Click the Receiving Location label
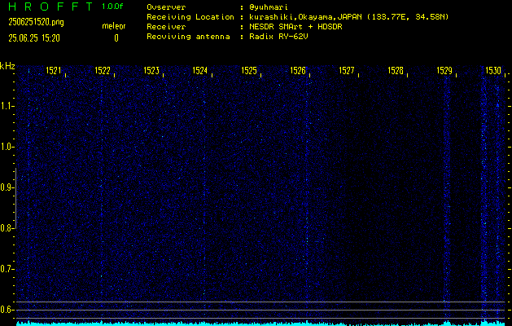This screenshot has height=326, width=512. (x=190, y=17)
